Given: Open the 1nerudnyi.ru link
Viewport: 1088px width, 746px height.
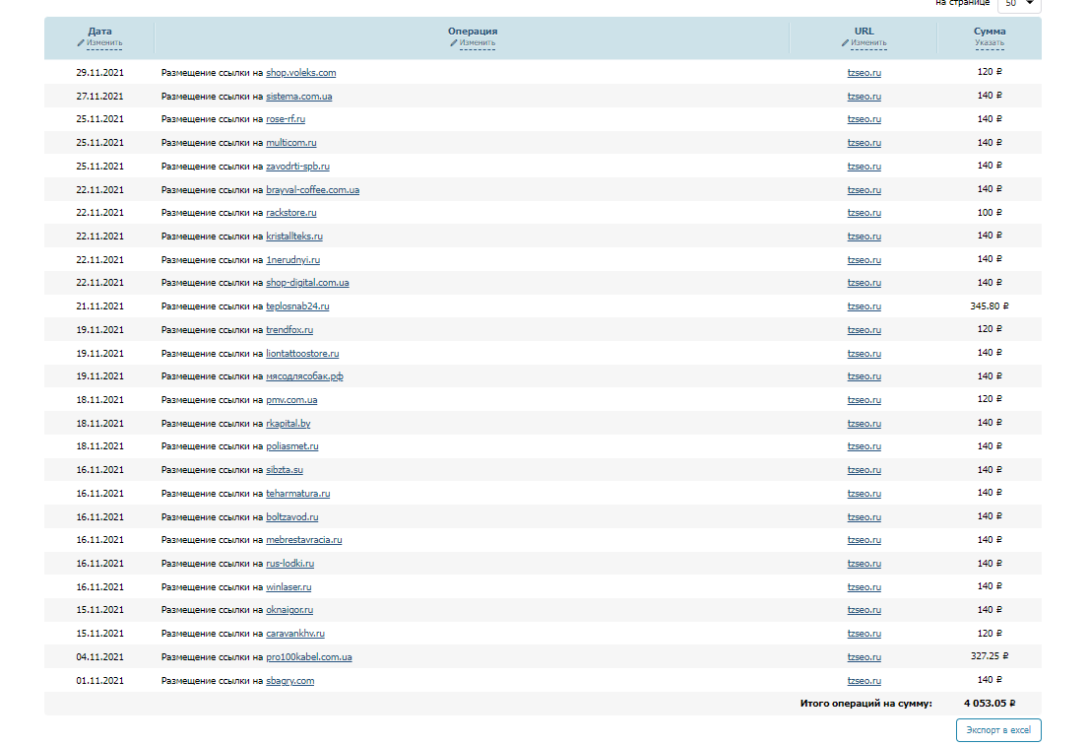Looking at the screenshot, I should (x=292, y=260).
